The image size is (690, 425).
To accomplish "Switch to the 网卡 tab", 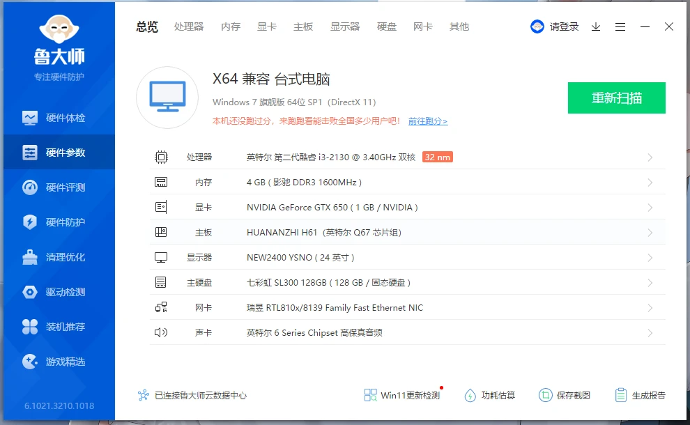I will (x=423, y=27).
